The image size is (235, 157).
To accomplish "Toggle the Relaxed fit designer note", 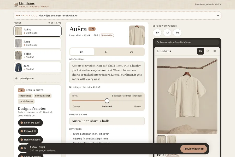I will [28, 131].
